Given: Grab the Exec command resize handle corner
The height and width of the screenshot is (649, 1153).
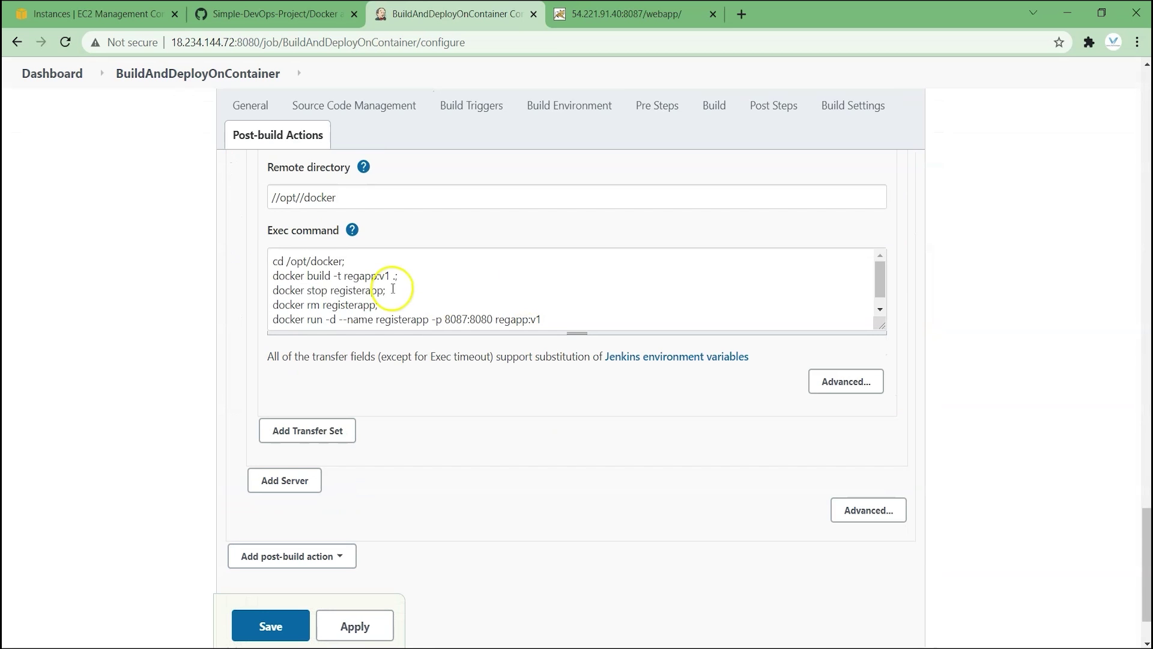Looking at the screenshot, I should coord(880,324).
